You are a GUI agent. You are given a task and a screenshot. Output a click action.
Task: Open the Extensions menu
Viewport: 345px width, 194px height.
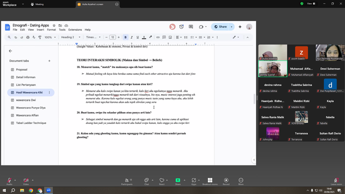coord(75,30)
